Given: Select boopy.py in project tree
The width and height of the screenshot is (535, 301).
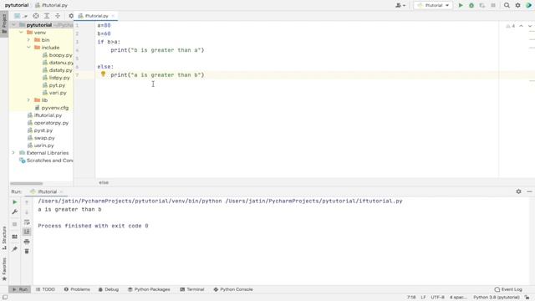Looking at the screenshot, I should [x=58, y=55].
